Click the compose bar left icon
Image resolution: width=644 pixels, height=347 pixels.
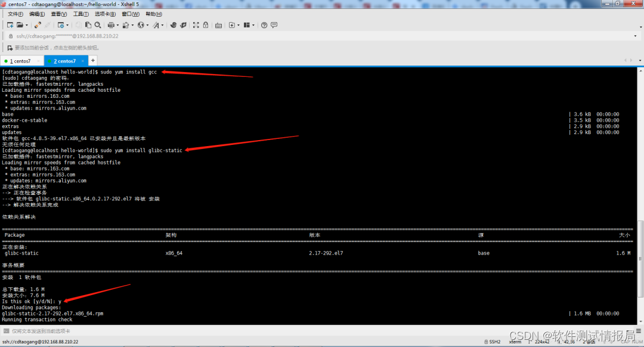(x=6, y=331)
